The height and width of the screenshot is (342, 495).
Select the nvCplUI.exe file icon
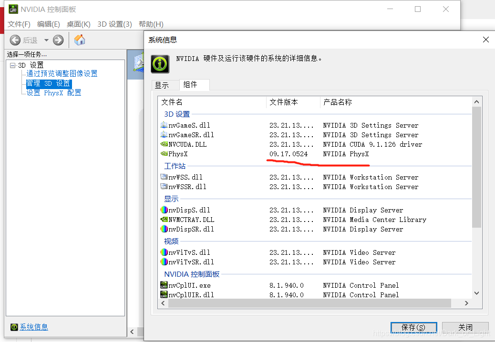[x=164, y=285]
